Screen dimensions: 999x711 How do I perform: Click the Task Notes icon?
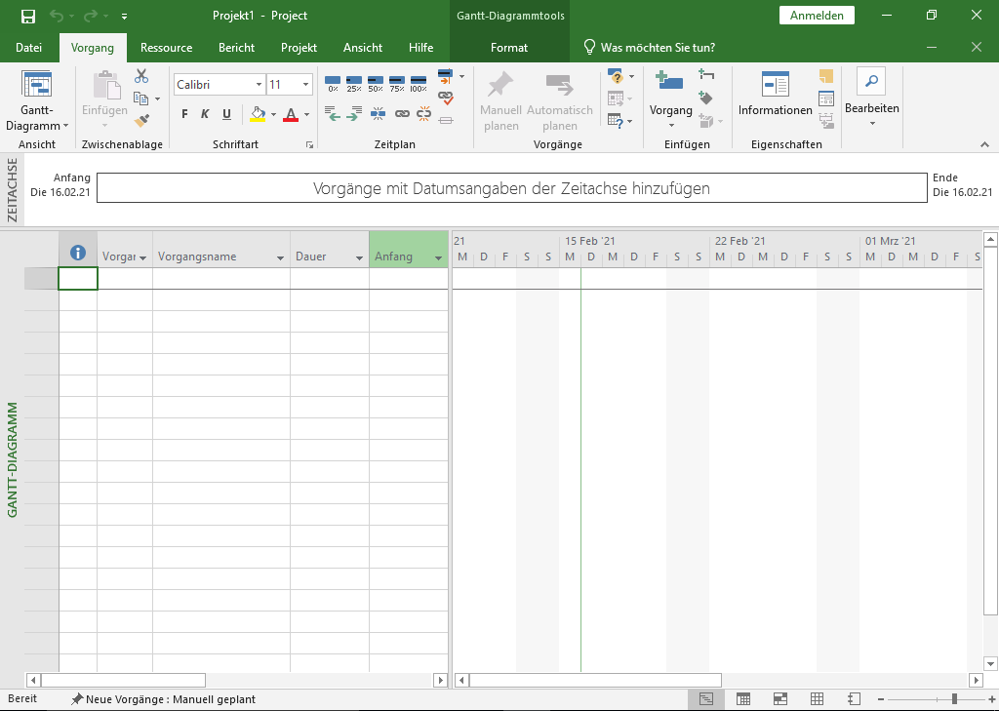(x=826, y=77)
